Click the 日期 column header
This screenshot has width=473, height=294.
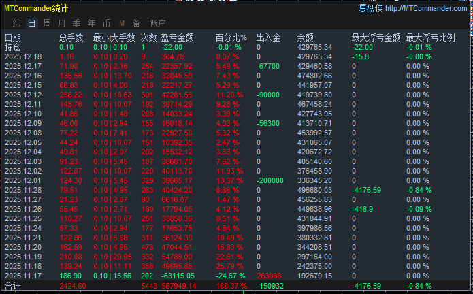click(13, 37)
